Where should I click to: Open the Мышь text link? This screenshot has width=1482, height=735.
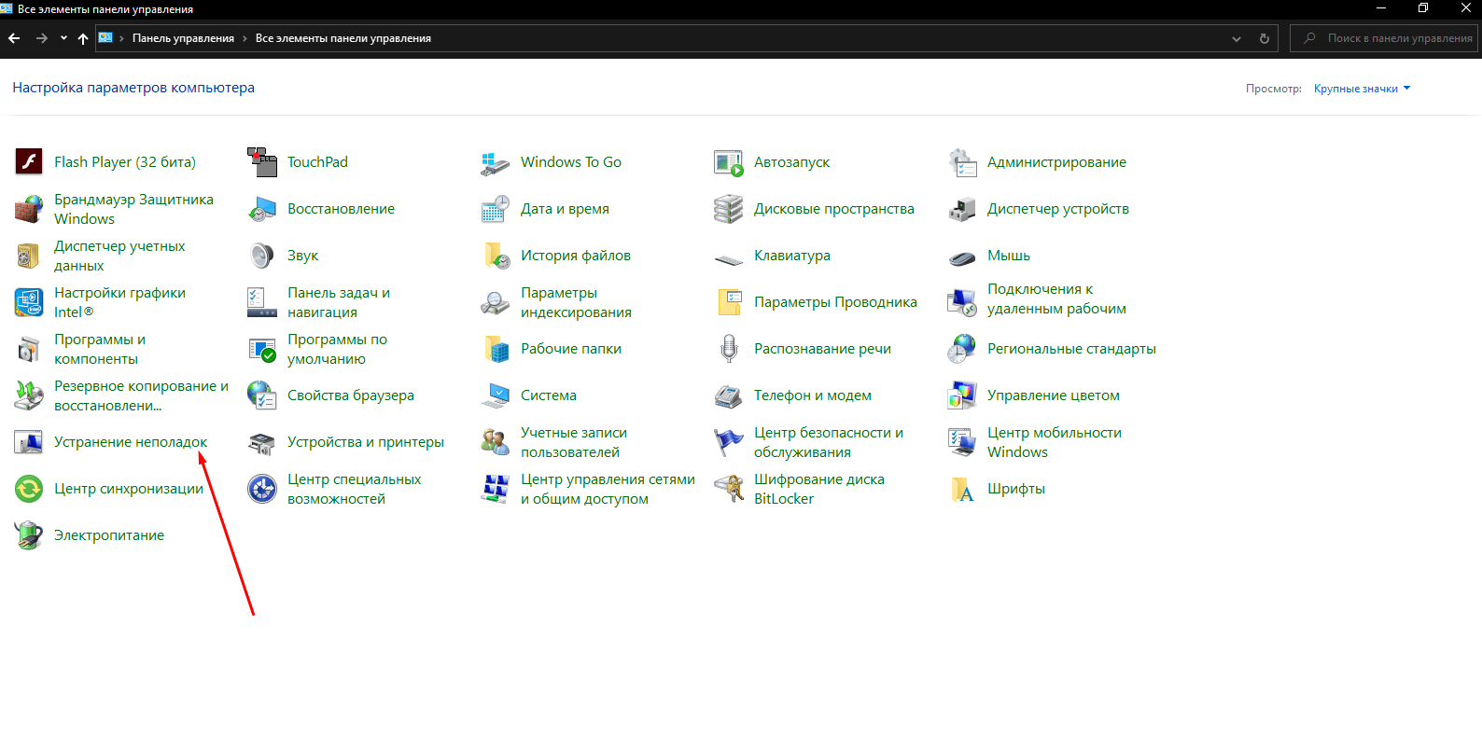1009,256
